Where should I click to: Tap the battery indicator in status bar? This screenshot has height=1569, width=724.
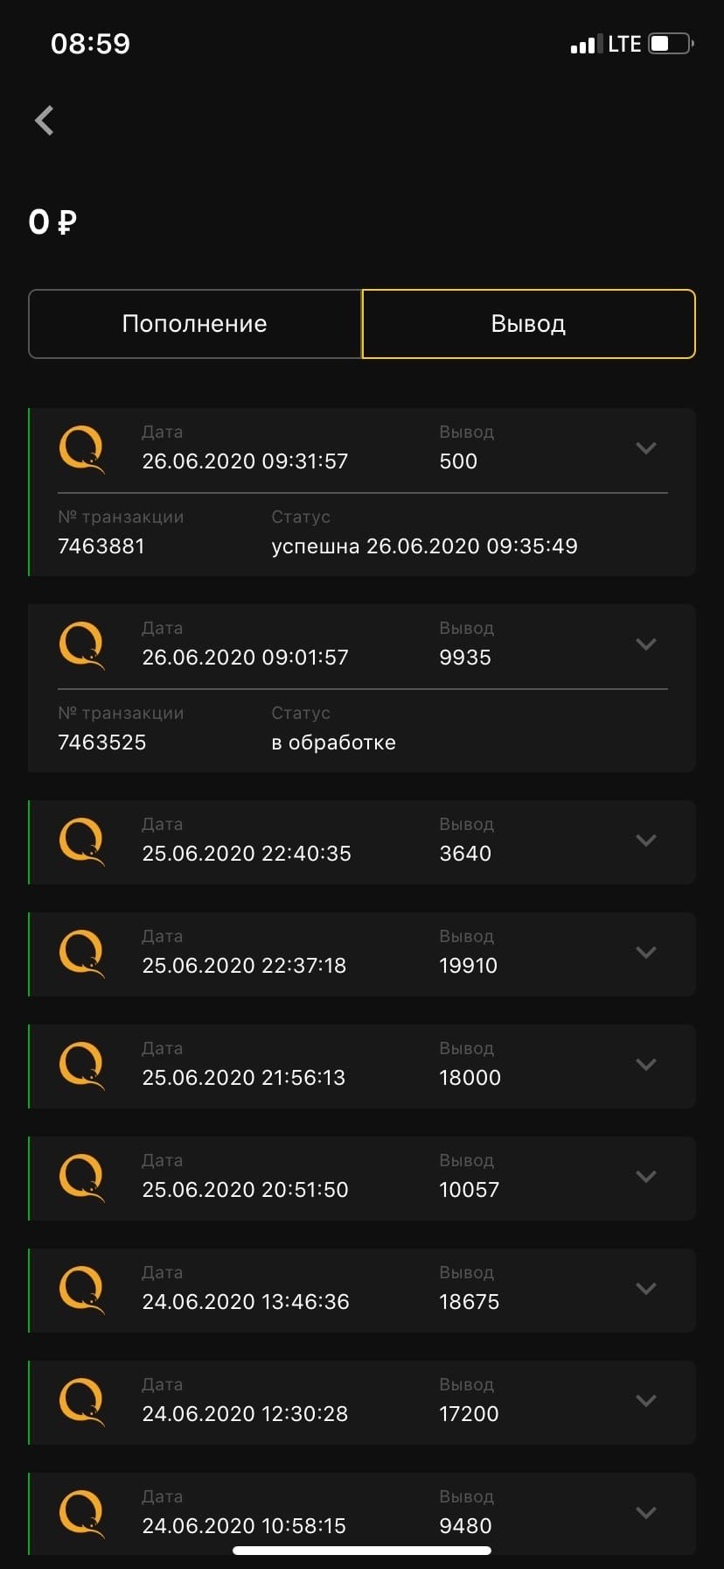click(671, 44)
